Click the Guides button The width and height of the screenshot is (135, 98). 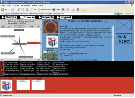pyautogui.click(x=11, y=17)
